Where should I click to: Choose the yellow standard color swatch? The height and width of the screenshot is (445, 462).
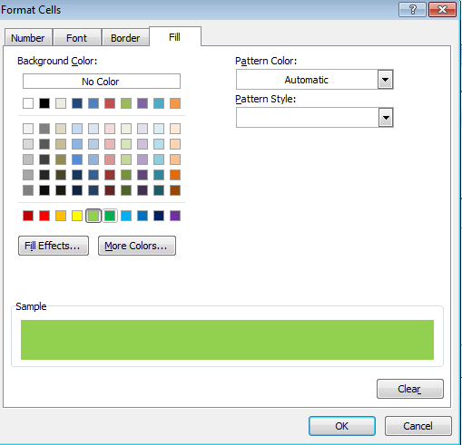coord(77,216)
